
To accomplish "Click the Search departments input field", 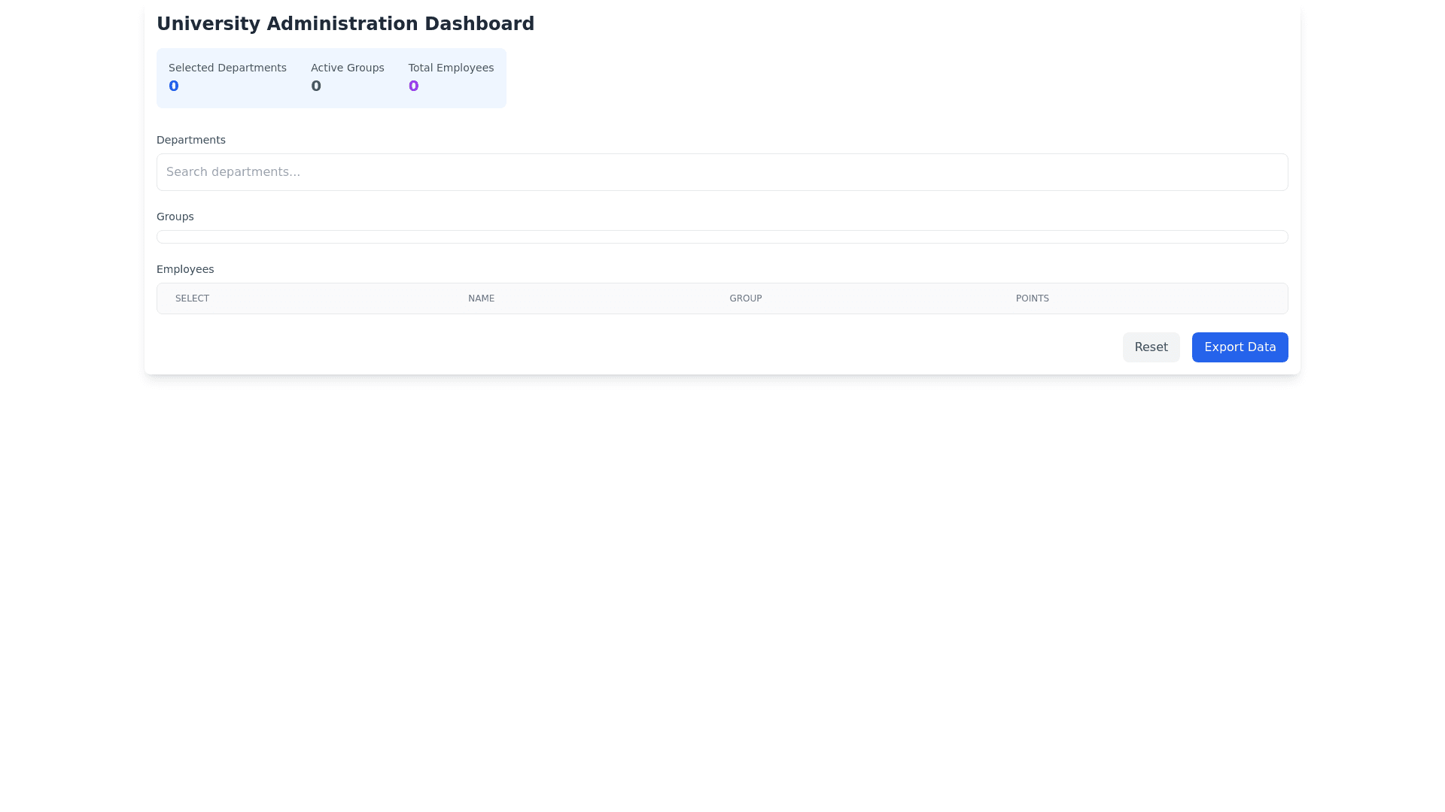I will coord(722,172).
